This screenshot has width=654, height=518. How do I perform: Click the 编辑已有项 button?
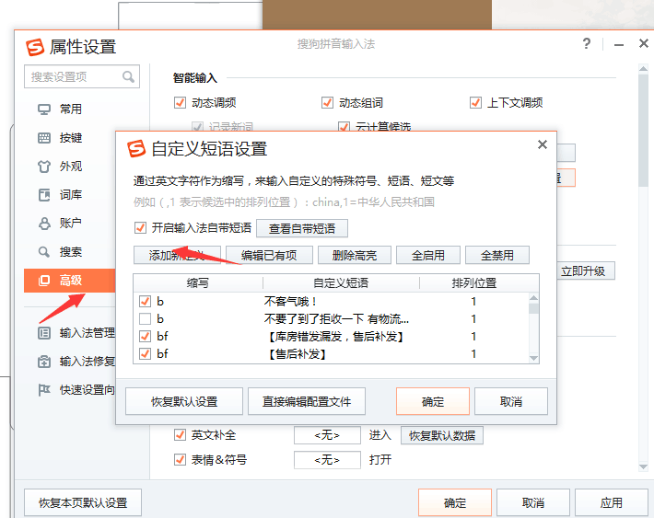pos(269,255)
